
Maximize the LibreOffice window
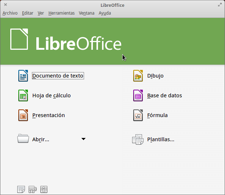pos(220,5)
